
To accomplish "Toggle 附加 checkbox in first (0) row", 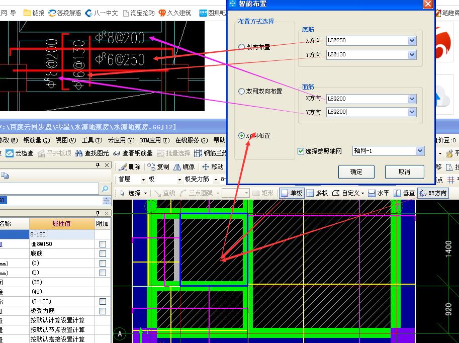I will [103, 264].
